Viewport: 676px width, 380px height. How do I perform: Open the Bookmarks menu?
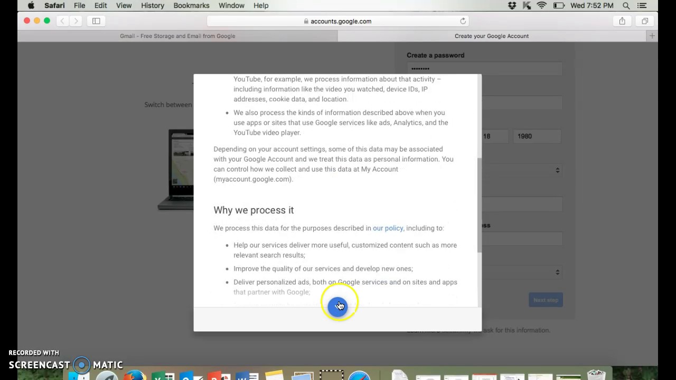(191, 5)
